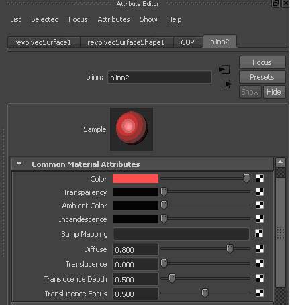Restore the Attribute Editor panel window
The width and height of the screenshot is (294, 305).
coord(276,3)
